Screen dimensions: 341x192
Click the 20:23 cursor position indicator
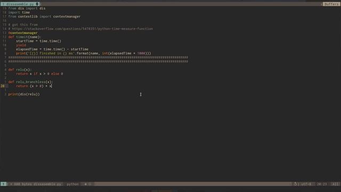pos(322,184)
